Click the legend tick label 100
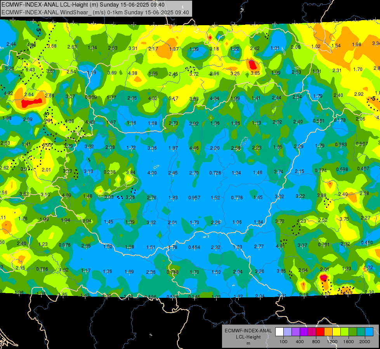 coord(283,342)
